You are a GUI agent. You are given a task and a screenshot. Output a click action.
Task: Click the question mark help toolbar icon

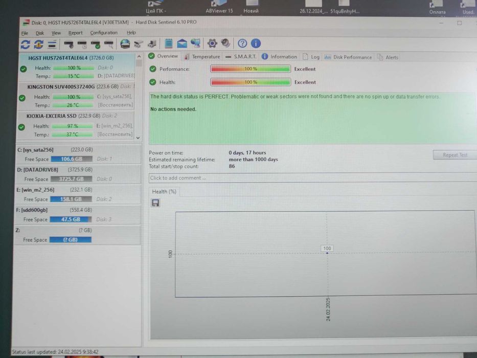[242, 43]
